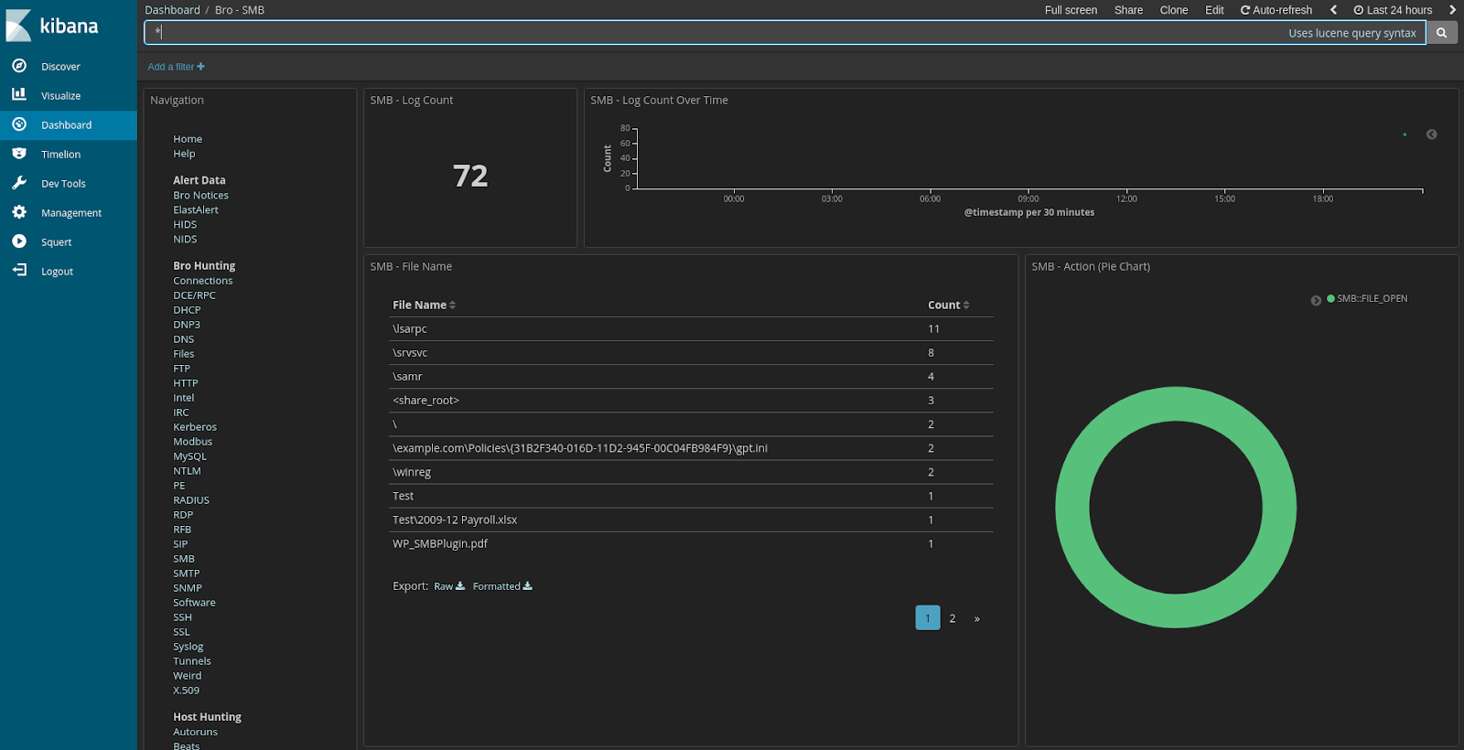Go to next results page arrow
The height and width of the screenshot is (750, 1464).
coord(977,618)
